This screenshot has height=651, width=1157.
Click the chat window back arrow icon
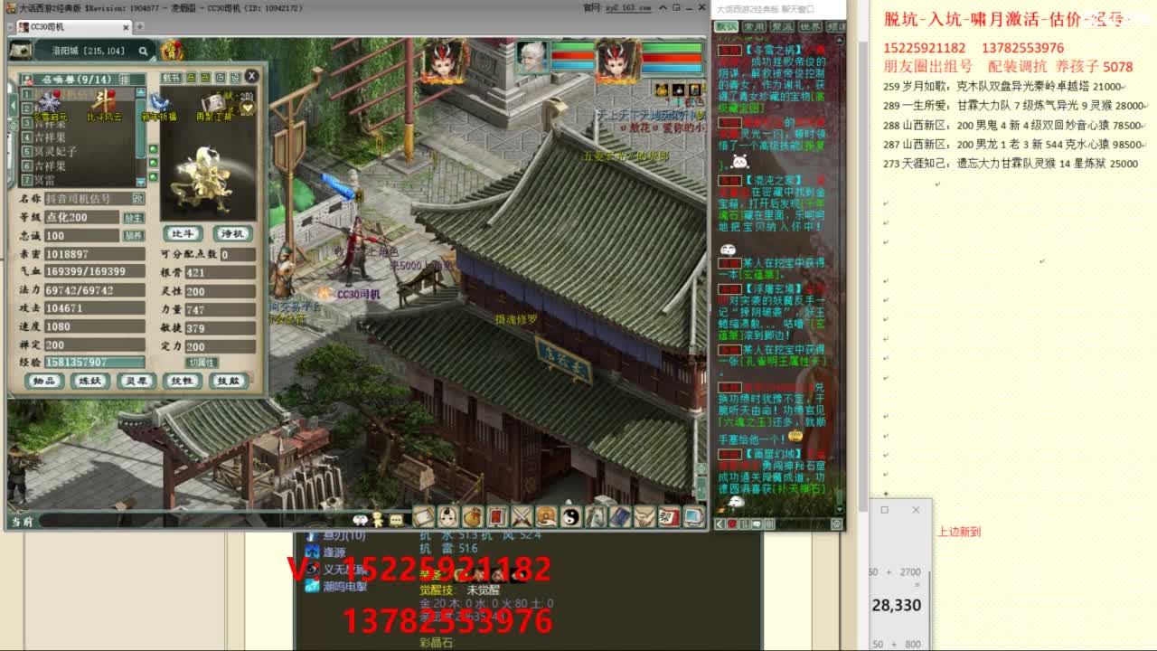click(x=720, y=524)
